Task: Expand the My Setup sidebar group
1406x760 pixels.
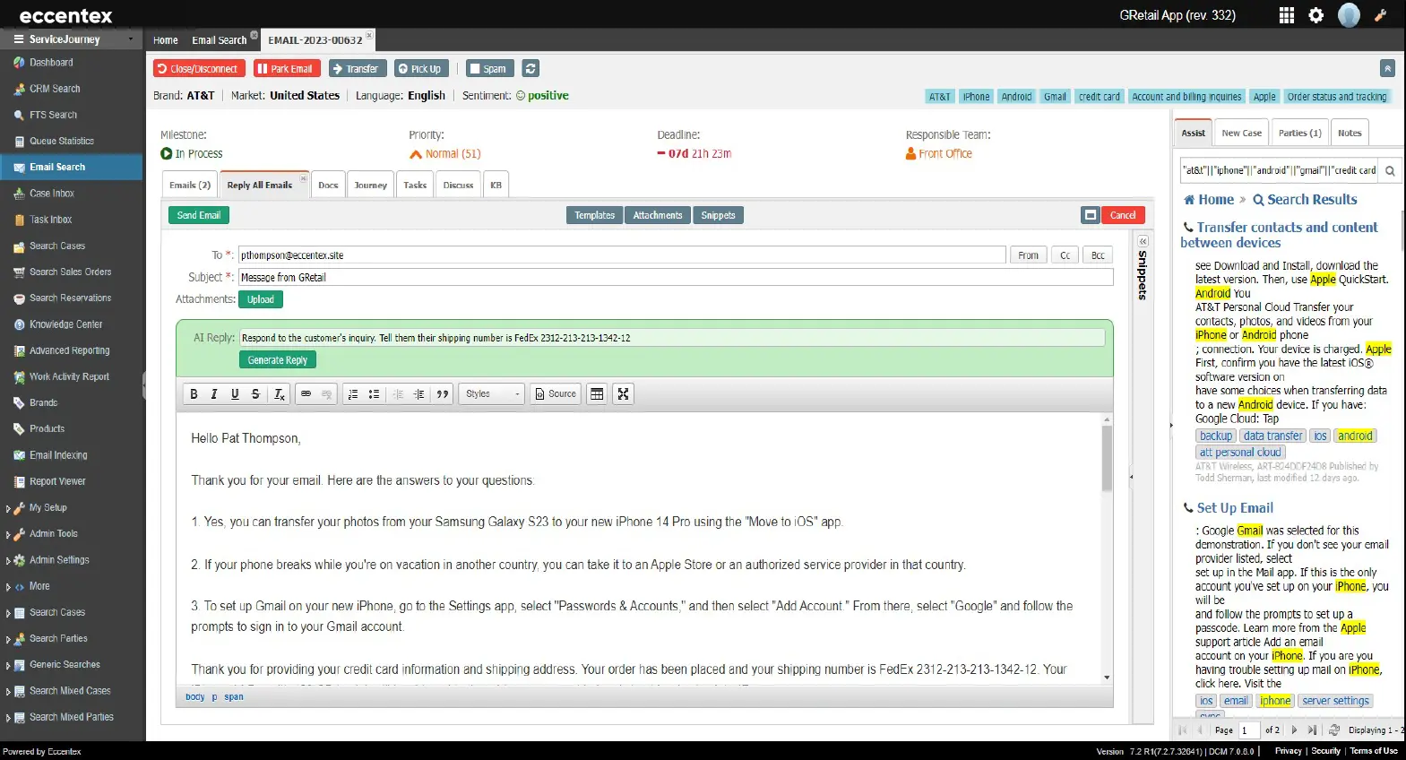Action: [x=8, y=509]
